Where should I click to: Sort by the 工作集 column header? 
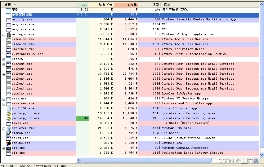pyautogui.click(x=126, y=5)
